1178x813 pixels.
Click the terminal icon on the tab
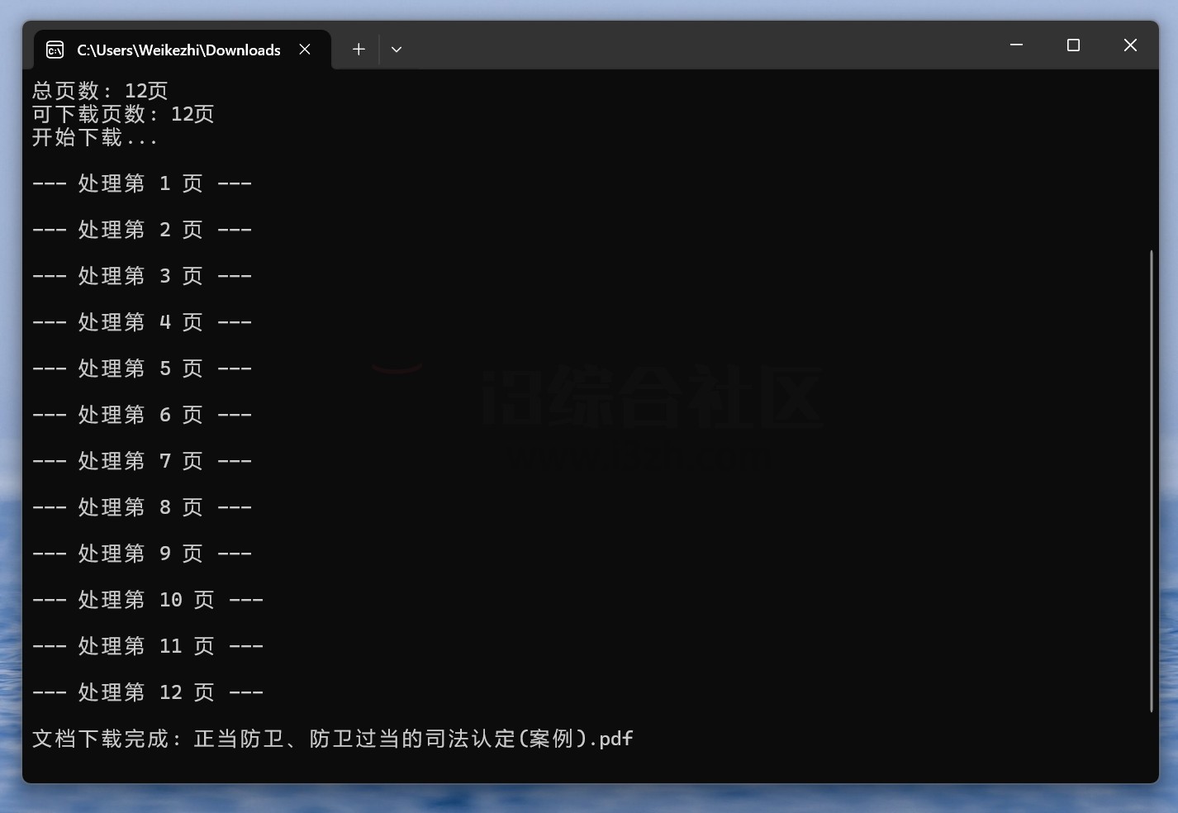55,50
